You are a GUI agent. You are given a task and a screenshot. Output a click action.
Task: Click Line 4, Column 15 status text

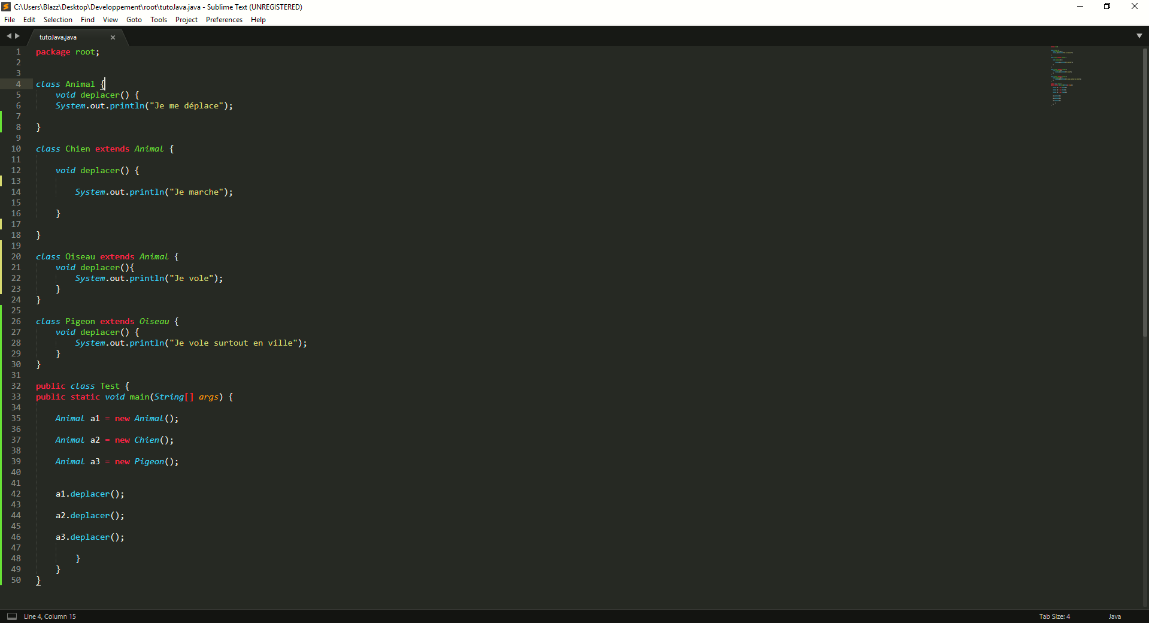point(50,616)
